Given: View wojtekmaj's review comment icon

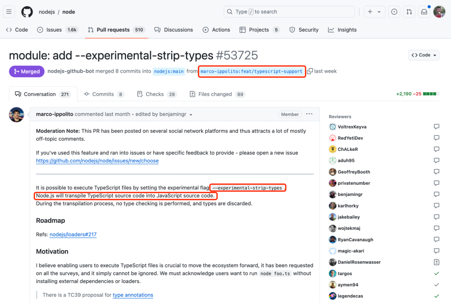Looking at the screenshot, I should pos(436,228).
